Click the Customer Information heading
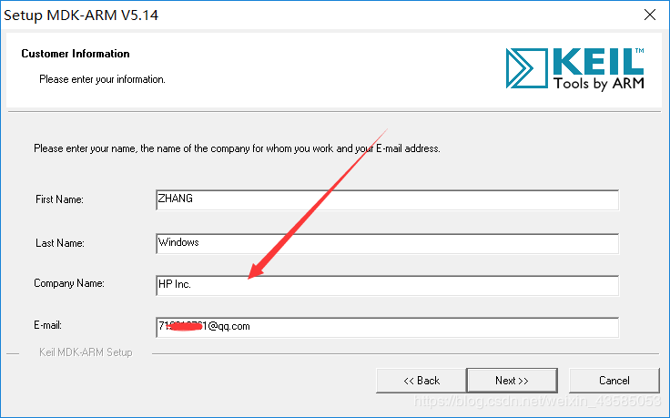 pyautogui.click(x=76, y=54)
